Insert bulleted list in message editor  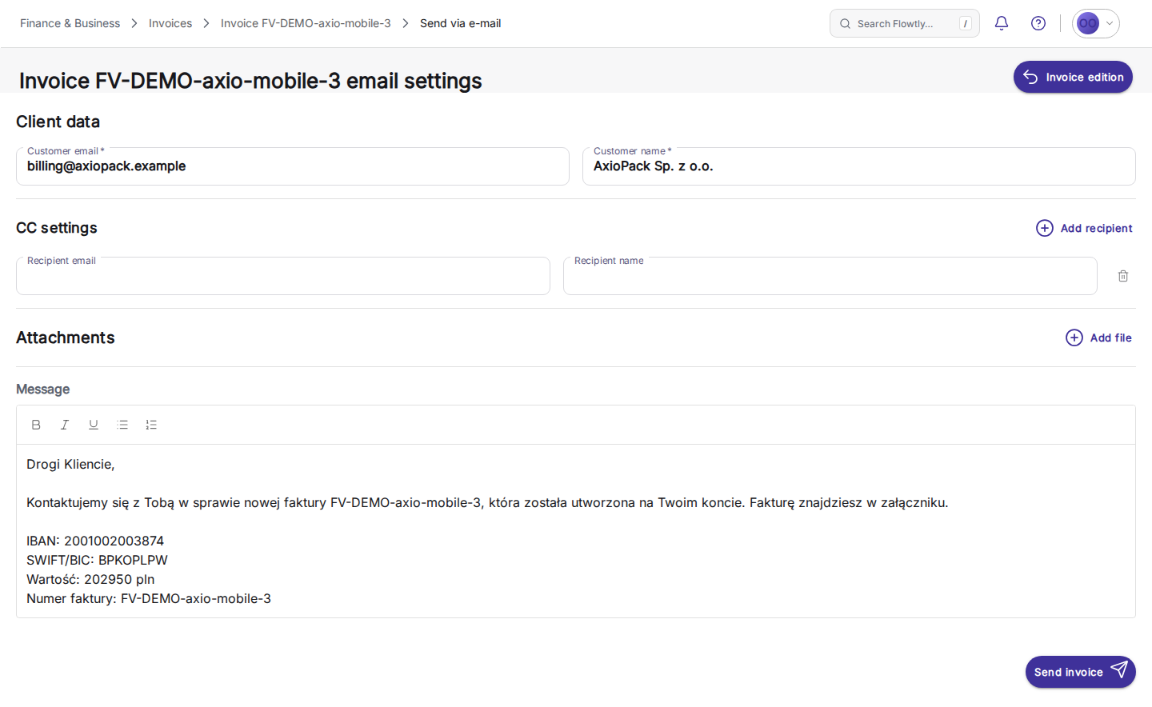coord(122,425)
